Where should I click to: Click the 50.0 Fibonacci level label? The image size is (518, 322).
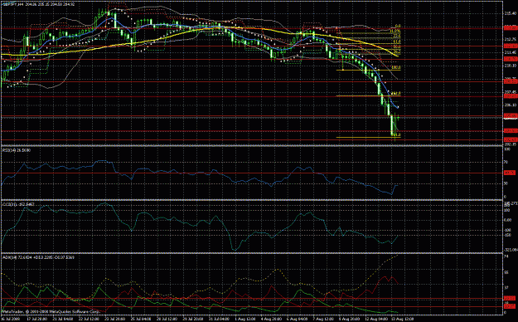[x=397, y=47]
